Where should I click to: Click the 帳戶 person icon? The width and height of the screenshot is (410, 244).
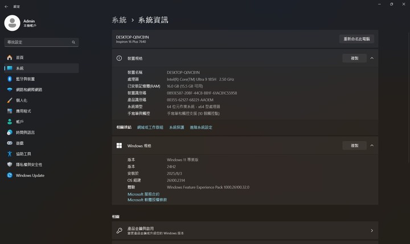coord(10,122)
